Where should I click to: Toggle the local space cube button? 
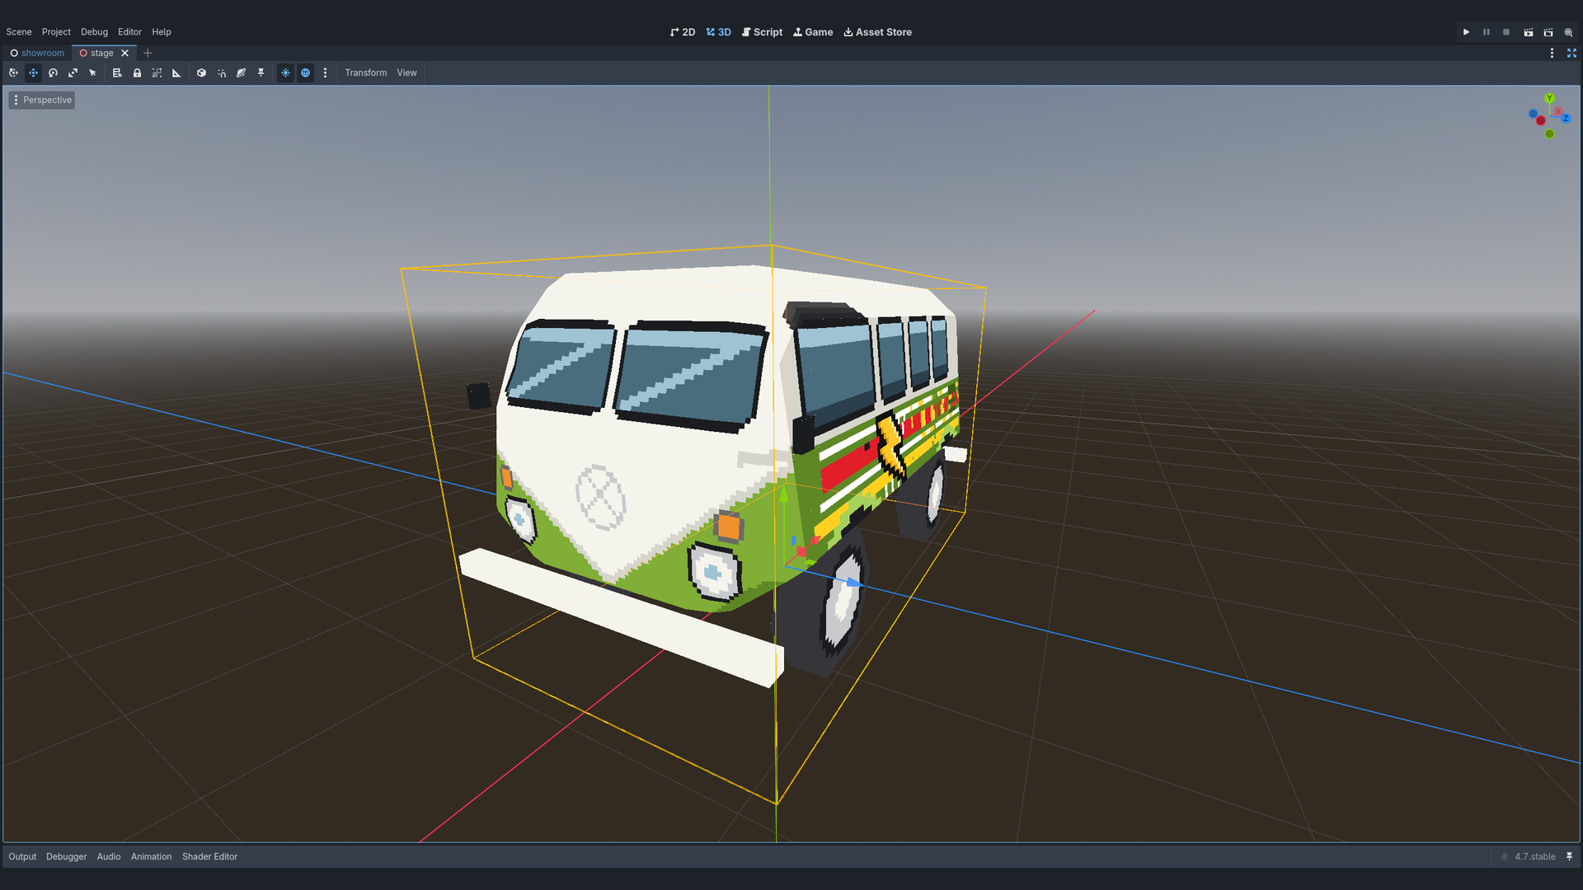click(x=201, y=73)
